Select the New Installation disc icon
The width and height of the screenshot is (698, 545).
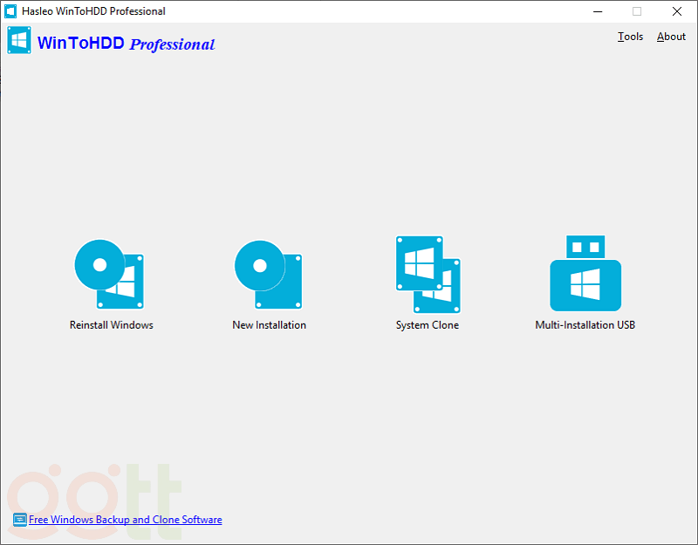click(x=269, y=275)
